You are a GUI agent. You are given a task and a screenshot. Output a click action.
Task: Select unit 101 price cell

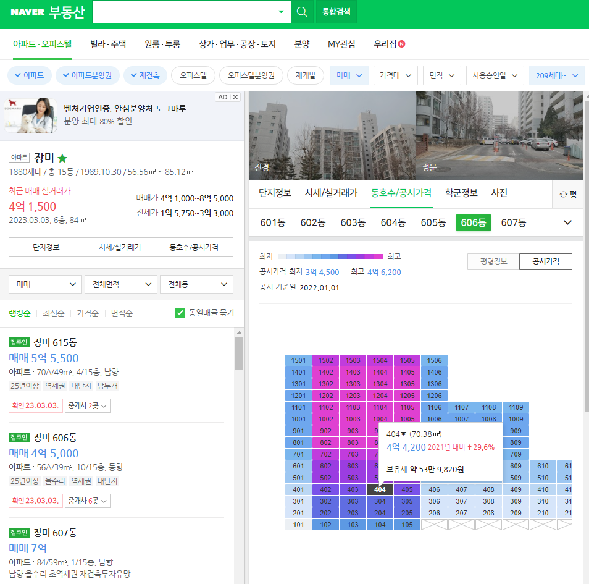pos(298,525)
